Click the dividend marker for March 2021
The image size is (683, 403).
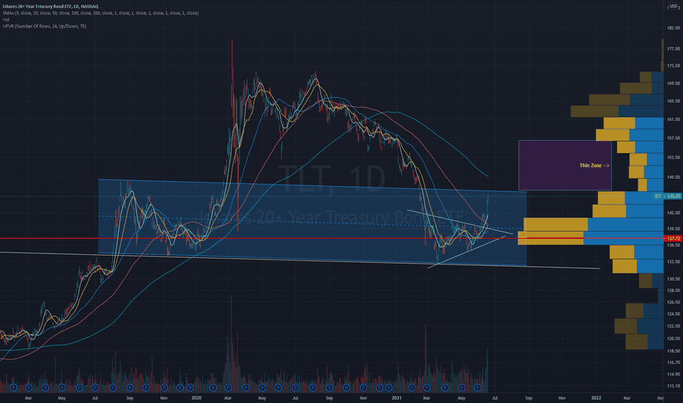coord(427,388)
